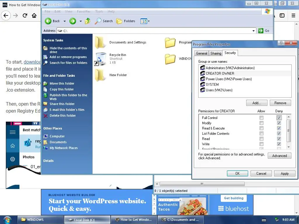Expand the Address bar dropdown

coord(254,31)
